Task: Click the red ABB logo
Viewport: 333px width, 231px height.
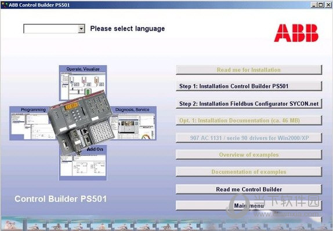Action: [296, 33]
